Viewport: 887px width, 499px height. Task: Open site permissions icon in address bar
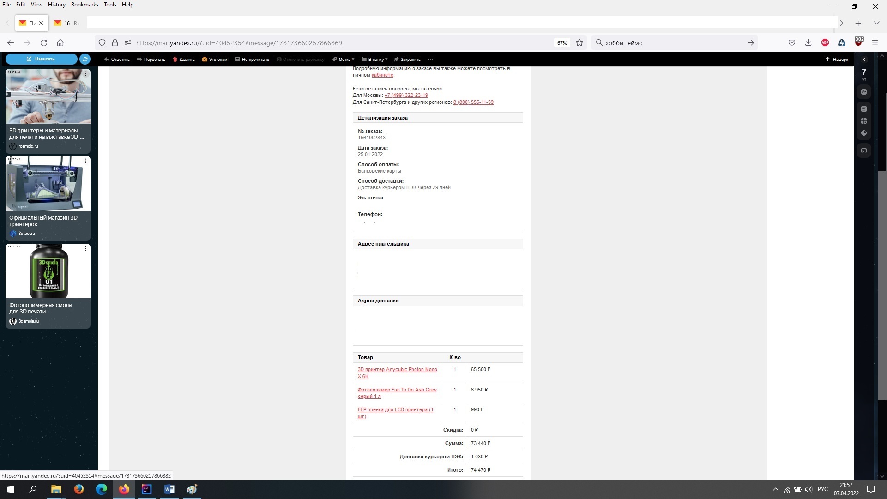click(x=128, y=43)
